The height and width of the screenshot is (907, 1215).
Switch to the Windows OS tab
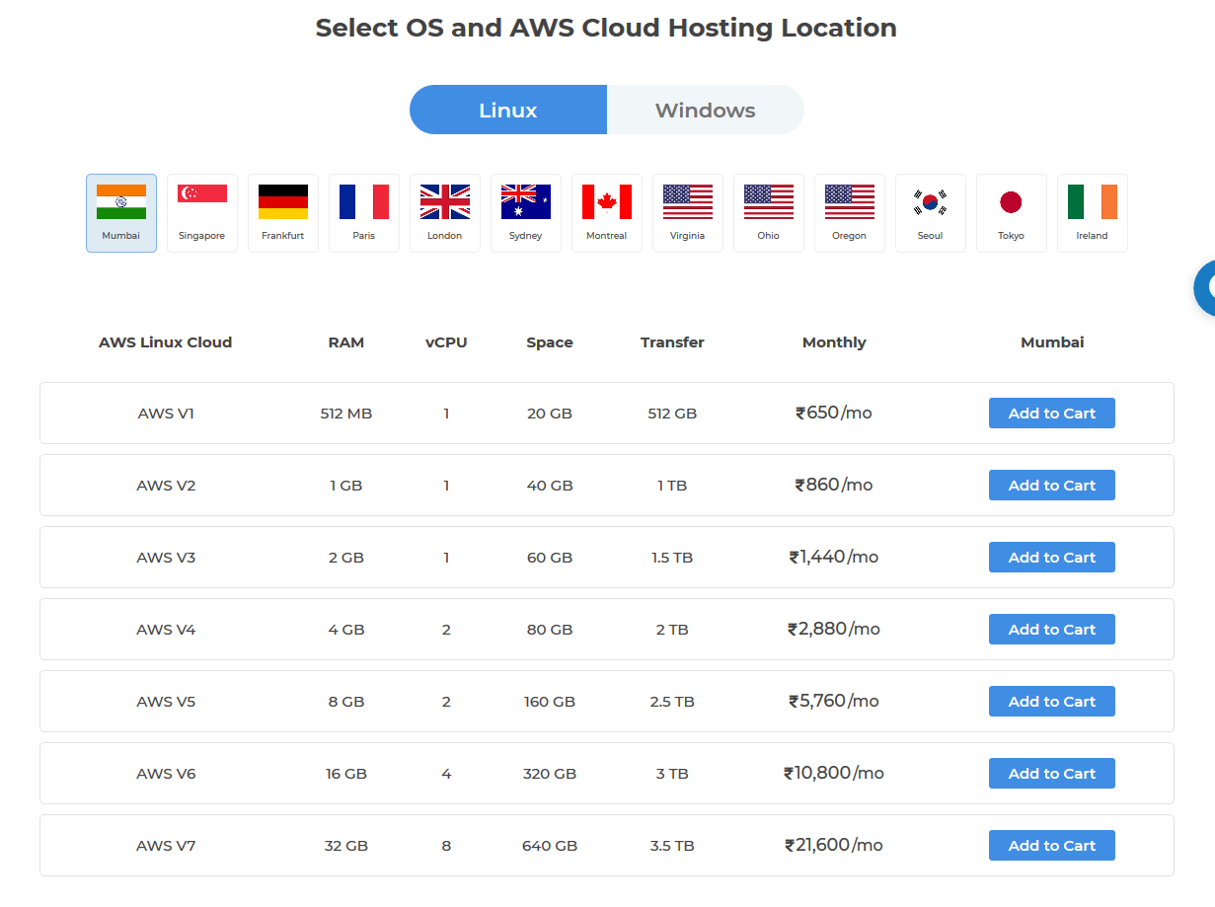point(706,110)
